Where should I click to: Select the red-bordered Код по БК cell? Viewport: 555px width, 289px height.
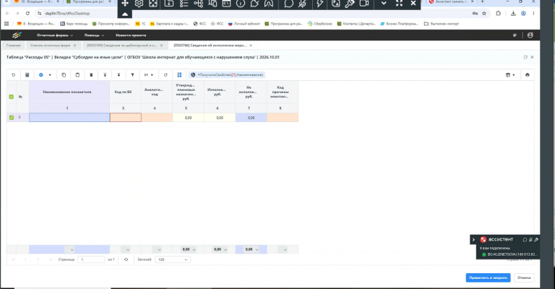(x=126, y=118)
